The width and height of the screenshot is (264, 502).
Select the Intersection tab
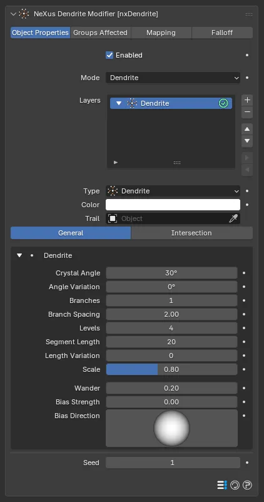(x=191, y=233)
